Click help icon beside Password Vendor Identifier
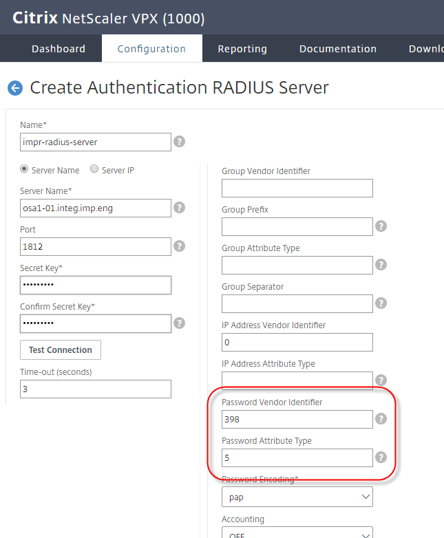 coord(381,419)
